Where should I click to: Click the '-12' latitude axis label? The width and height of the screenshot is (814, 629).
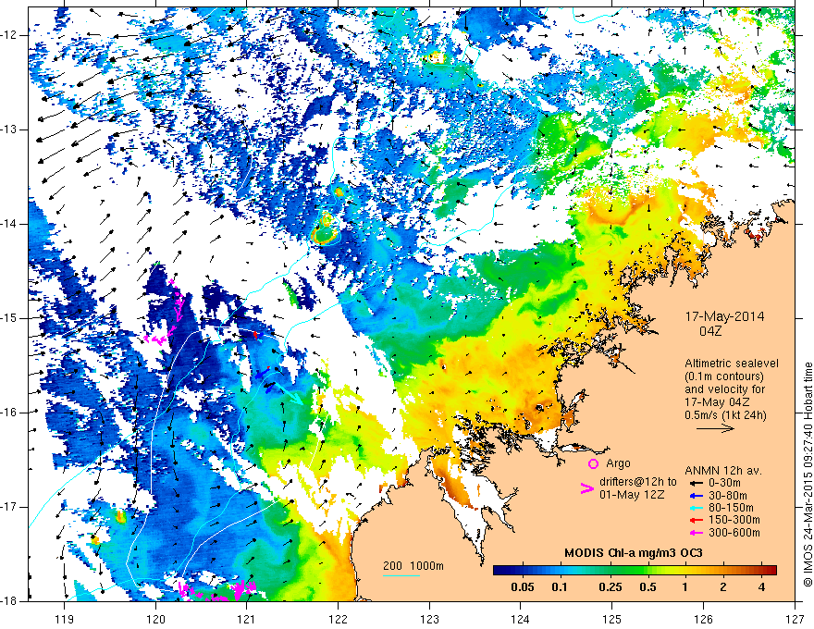click(x=7, y=35)
